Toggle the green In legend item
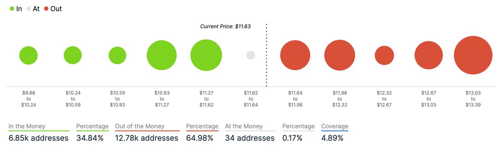The image size is (498, 151). click(x=16, y=9)
